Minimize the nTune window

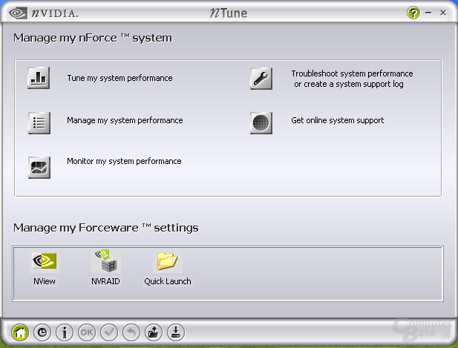(x=428, y=13)
